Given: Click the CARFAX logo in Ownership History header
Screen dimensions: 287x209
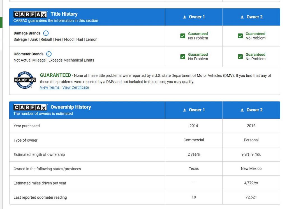Looking at the screenshot, I should click(x=30, y=107).
